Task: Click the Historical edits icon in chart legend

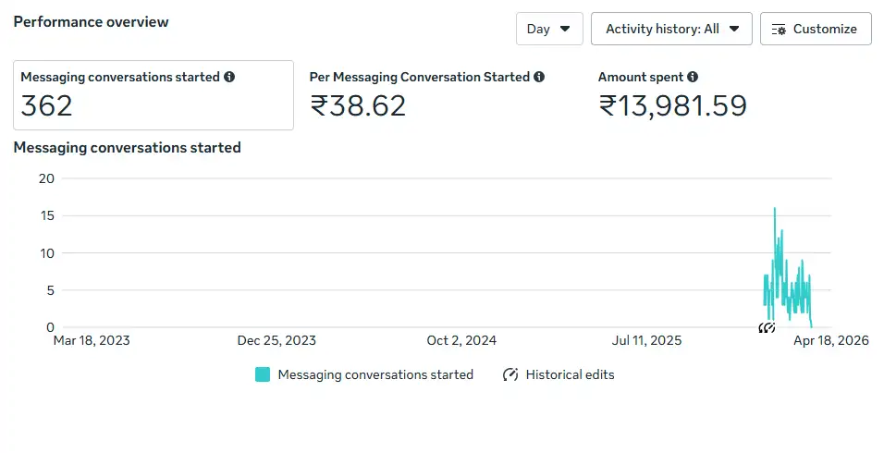Action: click(510, 374)
